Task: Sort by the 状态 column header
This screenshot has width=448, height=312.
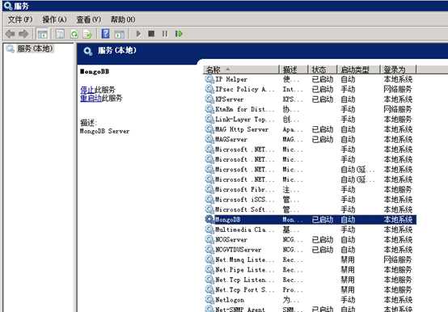Action: 323,70
